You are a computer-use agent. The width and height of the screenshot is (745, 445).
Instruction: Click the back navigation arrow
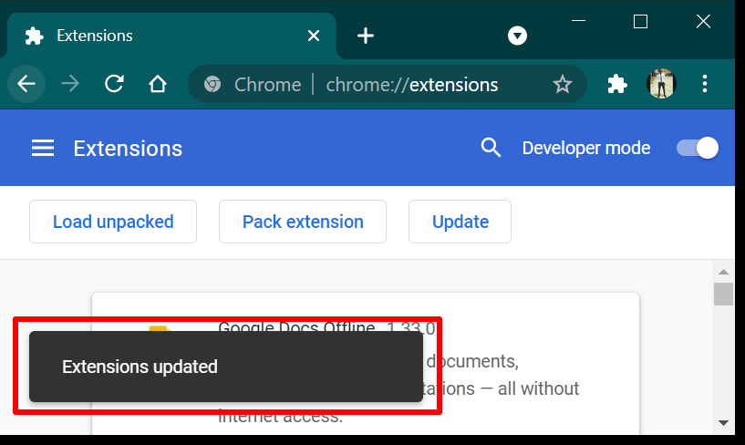coord(26,85)
